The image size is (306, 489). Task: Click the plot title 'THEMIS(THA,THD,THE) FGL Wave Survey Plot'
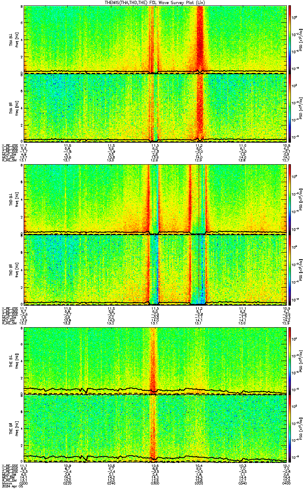155,2
